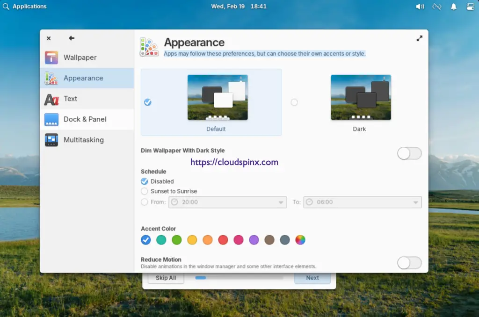Expand the settings window with fullscreen arrows
Screen dimensions: 479x317
coord(419,39)
